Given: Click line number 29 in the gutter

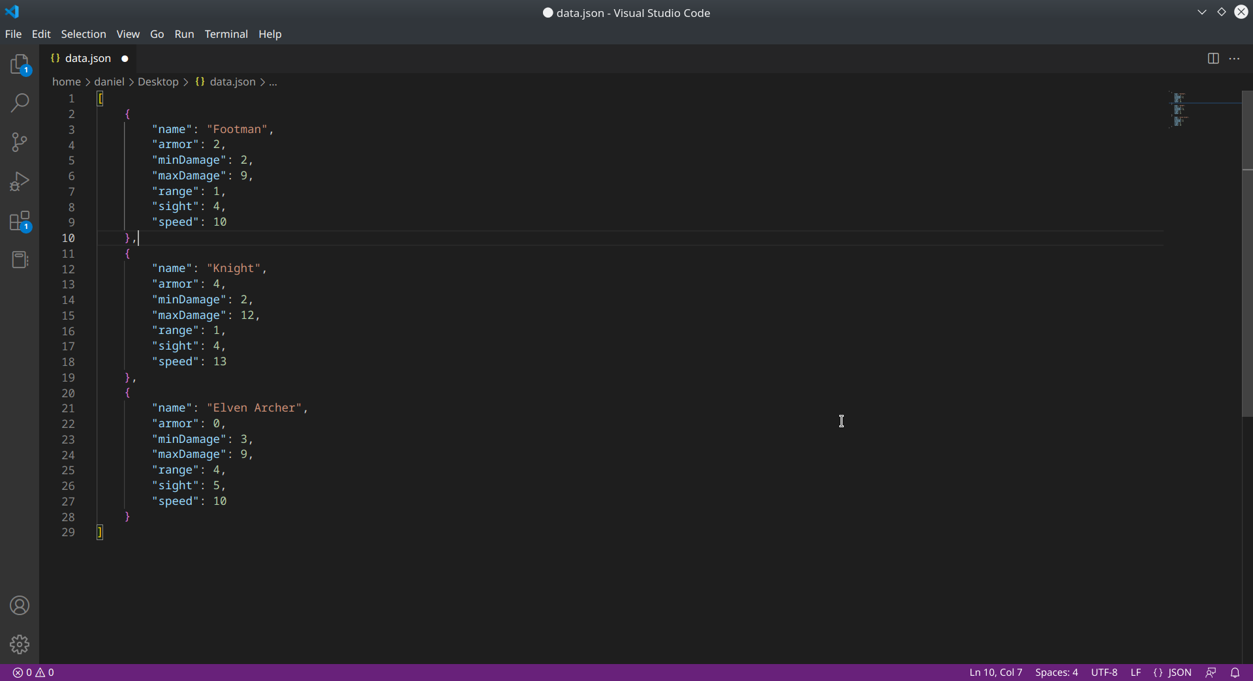Looking at the screenshot, I should pos(69,532).
